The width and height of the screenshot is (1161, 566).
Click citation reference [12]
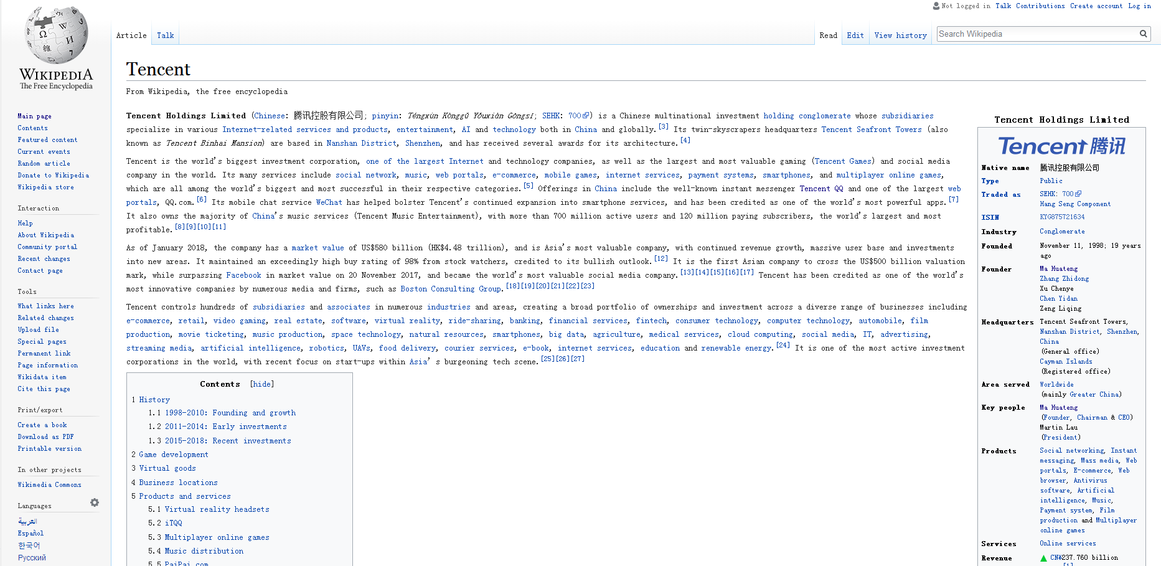(x=661, y=258)
